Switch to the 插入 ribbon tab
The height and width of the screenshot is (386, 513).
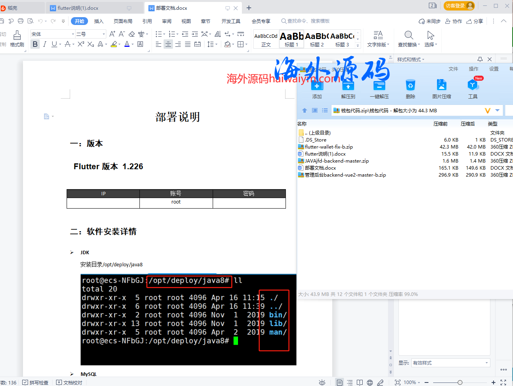point(99,21)
